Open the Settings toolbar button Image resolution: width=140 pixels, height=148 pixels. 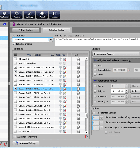pos(29,15)
